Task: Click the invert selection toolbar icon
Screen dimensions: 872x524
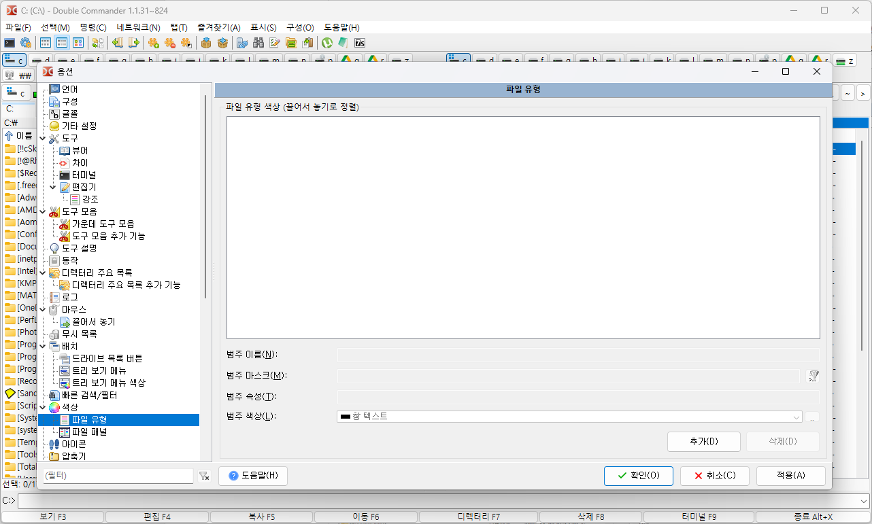Action: (x=186, y=43)
